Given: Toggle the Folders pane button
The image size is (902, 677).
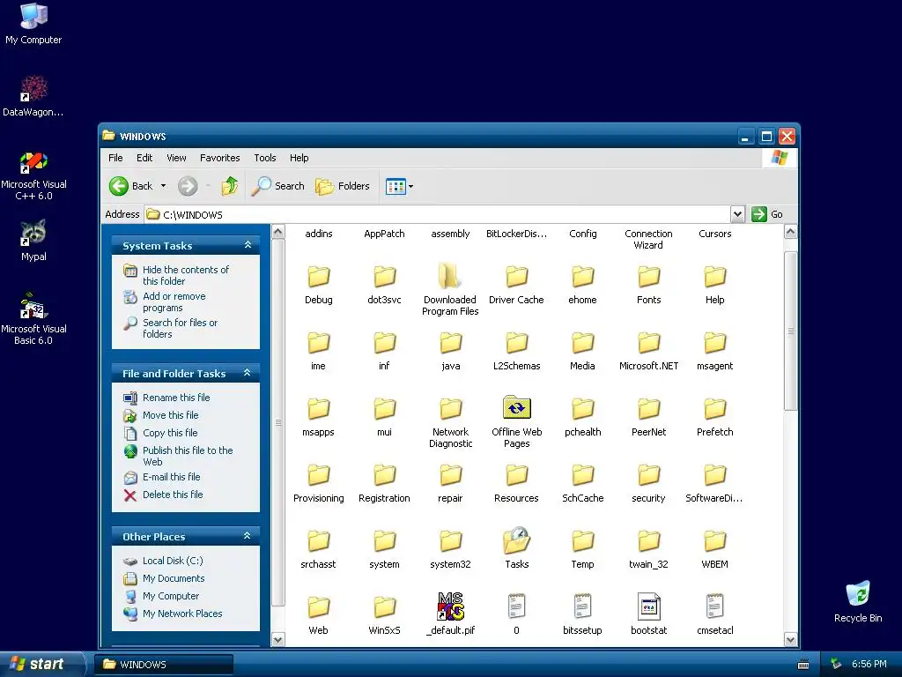Looking at the screenshot, I should click(x=343, y=186).
